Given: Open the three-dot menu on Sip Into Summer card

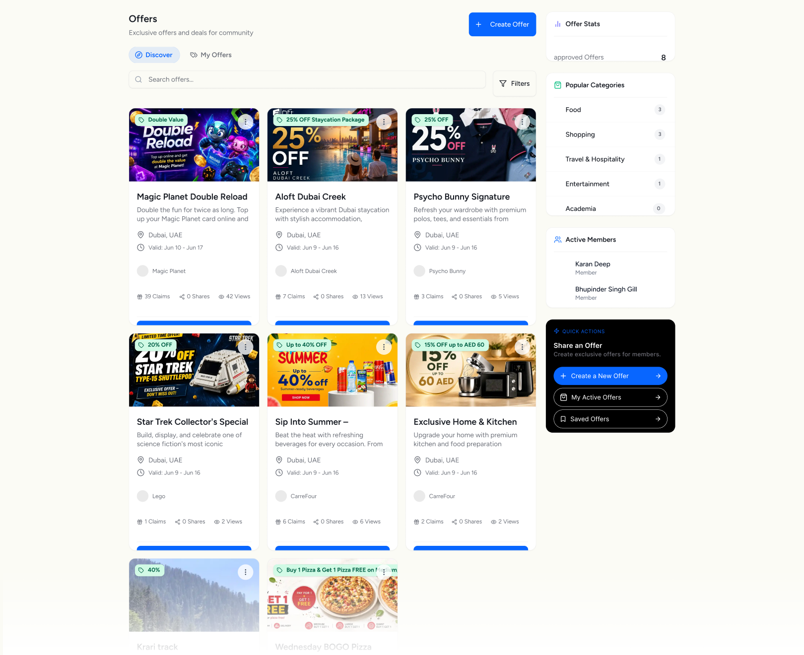Looking at the screenshot, I should 384,347.
